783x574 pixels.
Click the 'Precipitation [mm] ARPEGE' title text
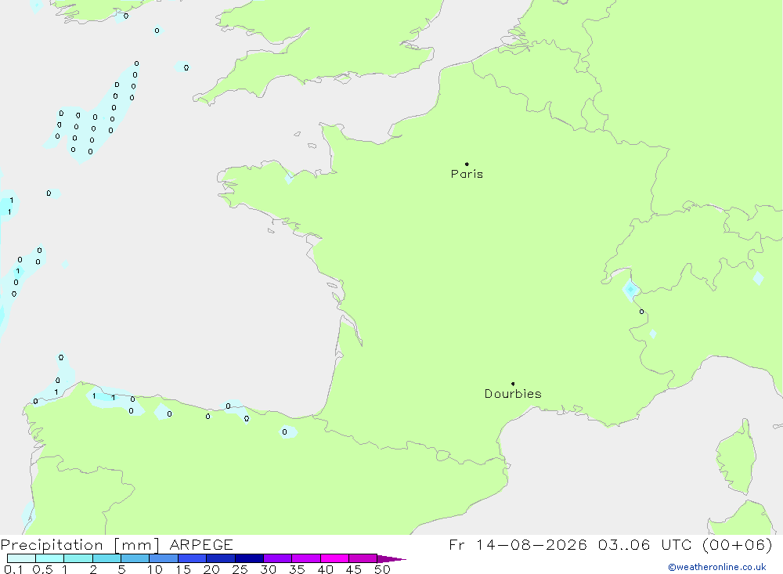point(117,545)
